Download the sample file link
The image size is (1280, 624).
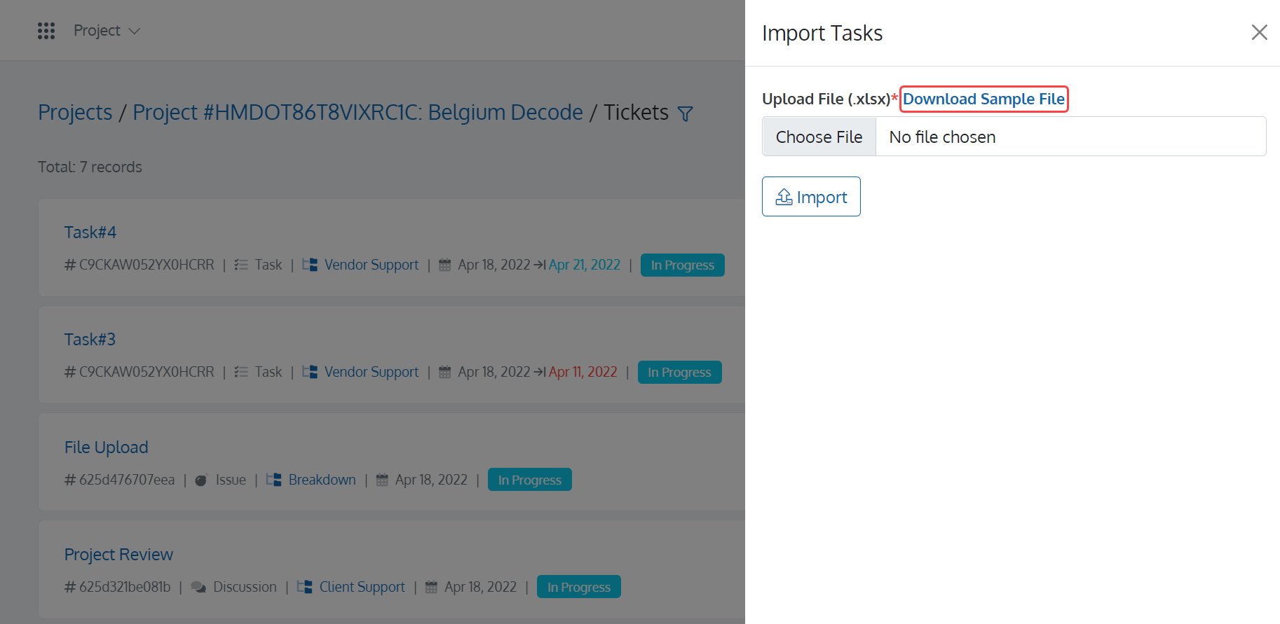tap(983, 99)
